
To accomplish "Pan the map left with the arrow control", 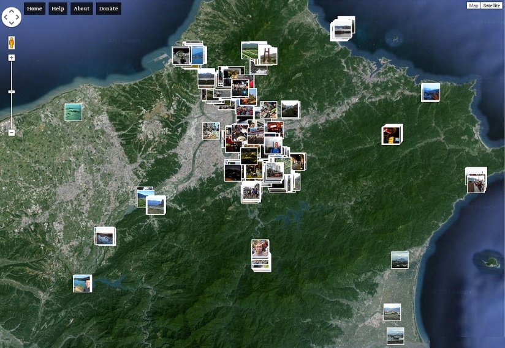I will click(x=6, y=17).
